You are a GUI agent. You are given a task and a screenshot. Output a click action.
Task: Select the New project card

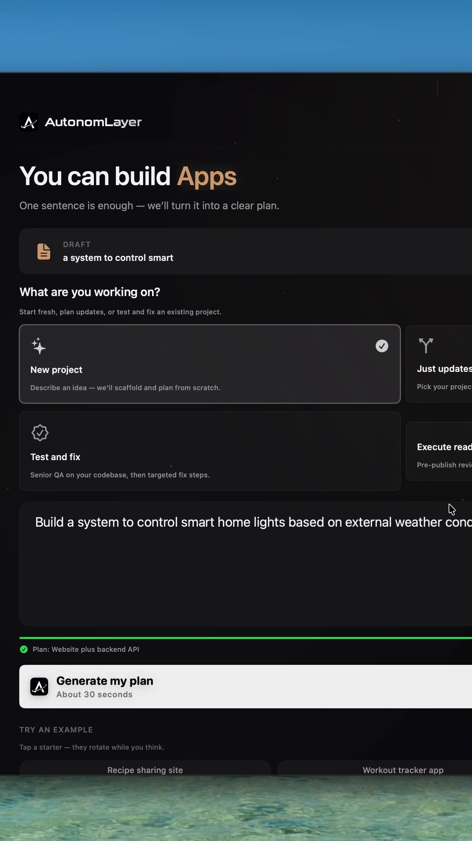210,364
